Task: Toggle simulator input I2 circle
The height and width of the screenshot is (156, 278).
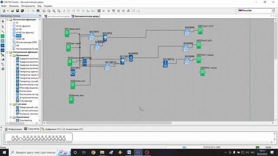Action: pyautogui.click(x=28, y=139)
